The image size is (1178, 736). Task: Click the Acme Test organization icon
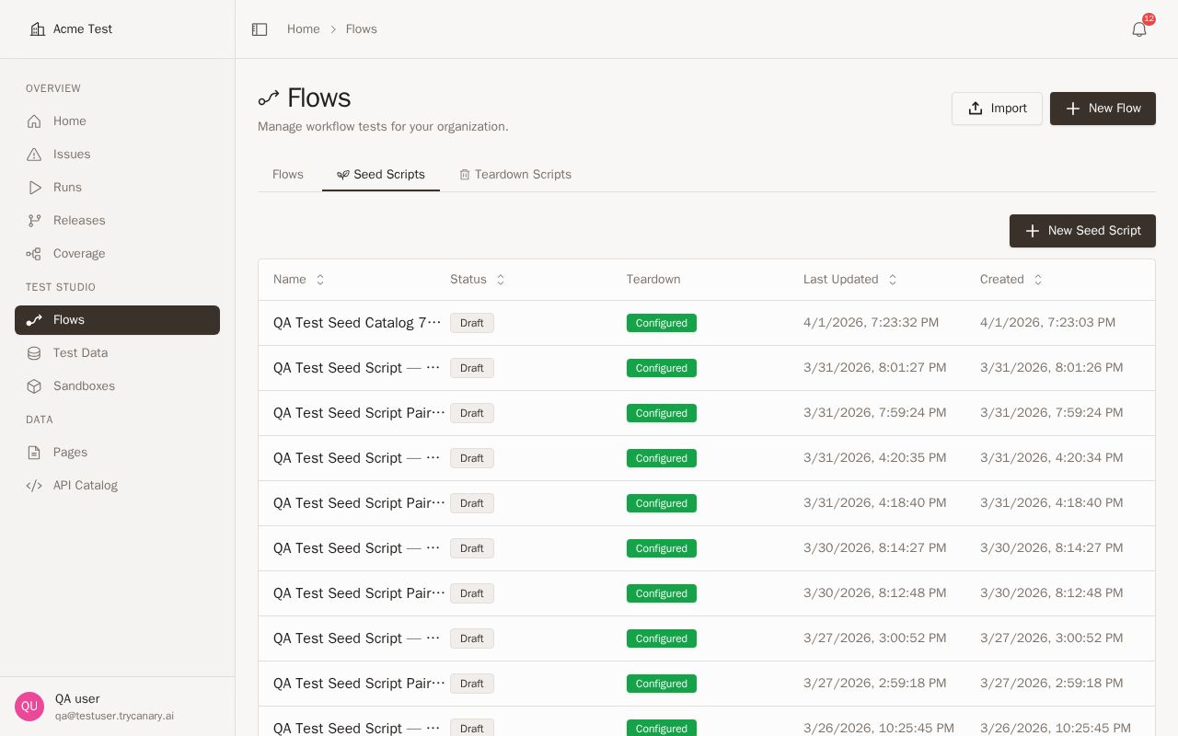(x=38, y=29)
